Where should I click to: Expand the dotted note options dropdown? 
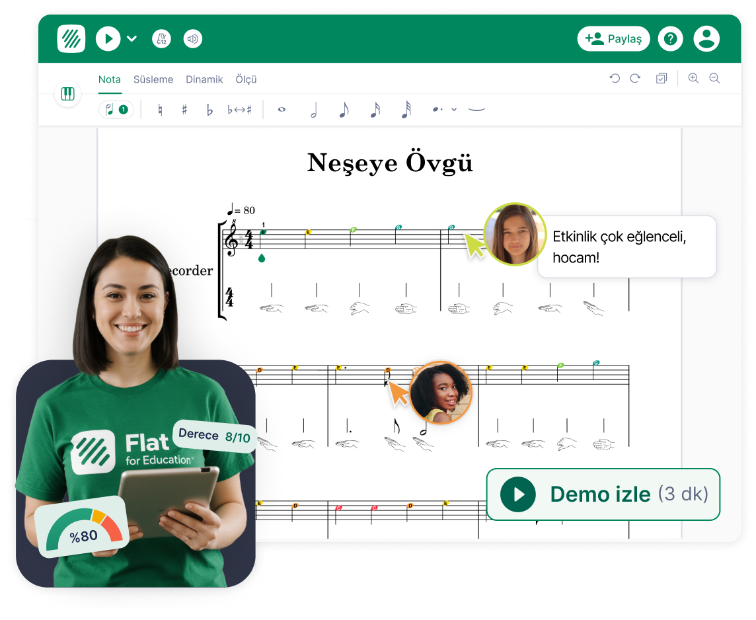[x=454, y=110]
